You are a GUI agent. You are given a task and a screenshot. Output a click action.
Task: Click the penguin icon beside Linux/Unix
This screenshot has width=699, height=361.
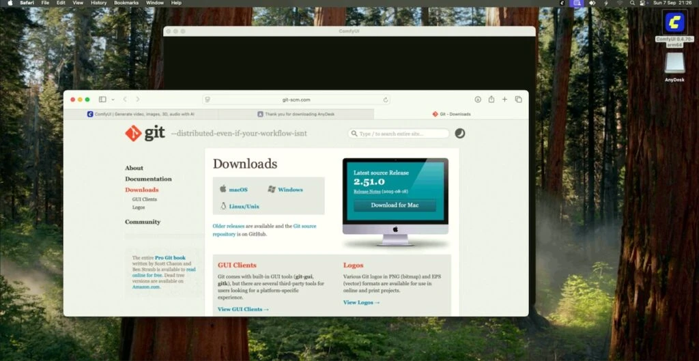pyautogui.click(x=223, y=206)
